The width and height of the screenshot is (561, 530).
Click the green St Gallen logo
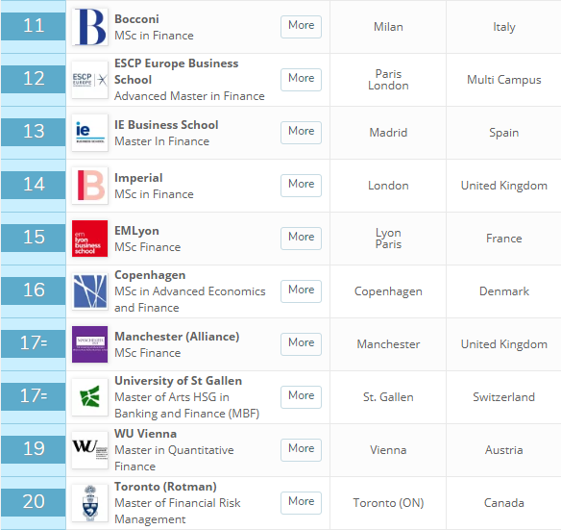(x=89, y=397)
